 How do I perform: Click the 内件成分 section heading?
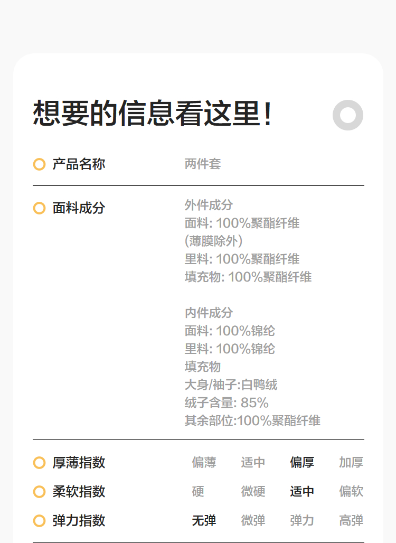[x=209, y=313]
